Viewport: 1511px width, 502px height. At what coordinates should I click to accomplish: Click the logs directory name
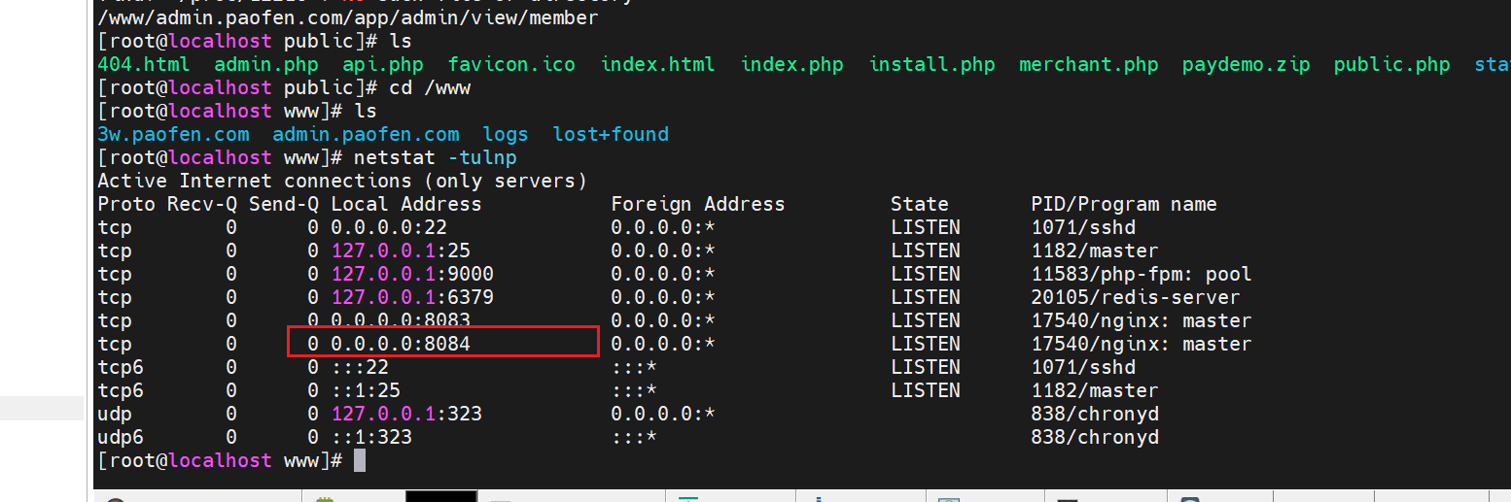[506, 135]
